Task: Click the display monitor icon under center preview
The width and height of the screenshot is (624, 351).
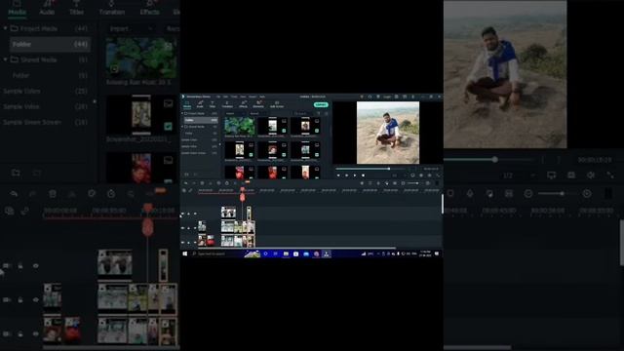Action: [412, 175]
